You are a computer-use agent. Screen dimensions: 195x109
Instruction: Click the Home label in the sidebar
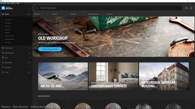7,14
